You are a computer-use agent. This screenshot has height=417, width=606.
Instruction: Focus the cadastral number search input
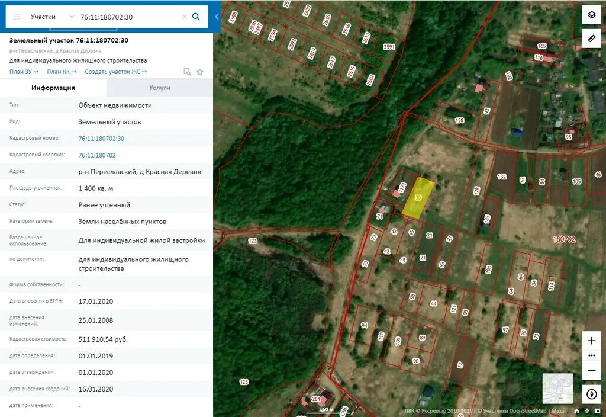[x=129, y=17]
